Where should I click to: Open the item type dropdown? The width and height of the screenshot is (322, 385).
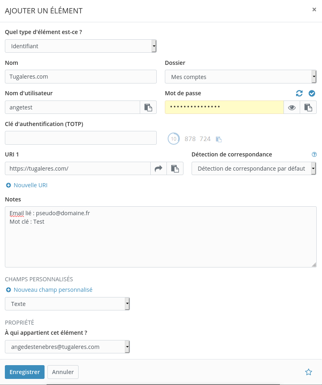pos(81,46)
